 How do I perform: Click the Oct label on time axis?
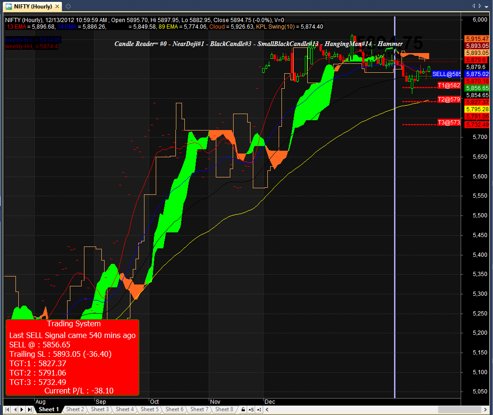[x=154, y=402]
